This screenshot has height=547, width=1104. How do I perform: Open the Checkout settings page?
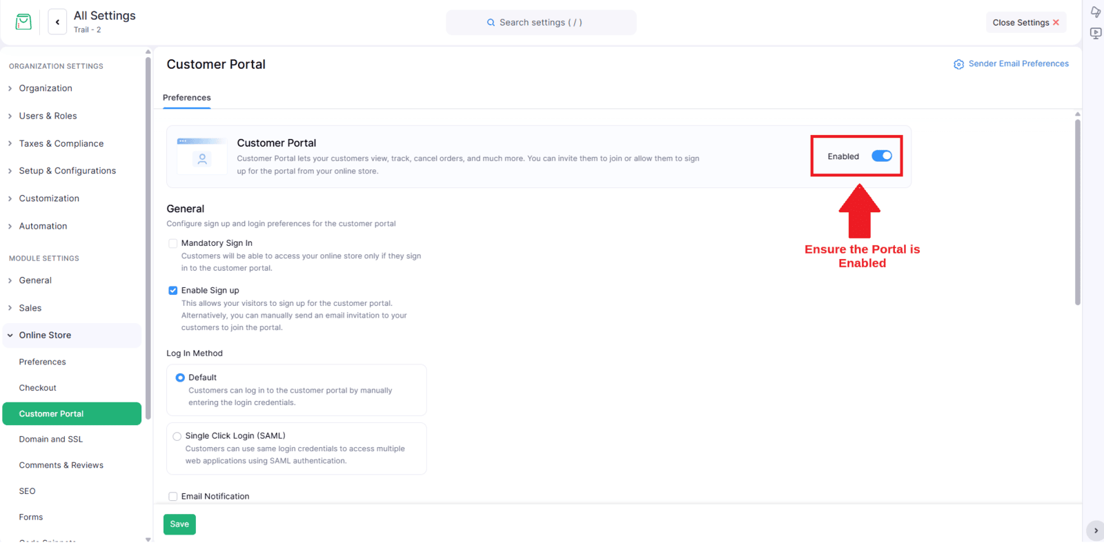point(38,388)
